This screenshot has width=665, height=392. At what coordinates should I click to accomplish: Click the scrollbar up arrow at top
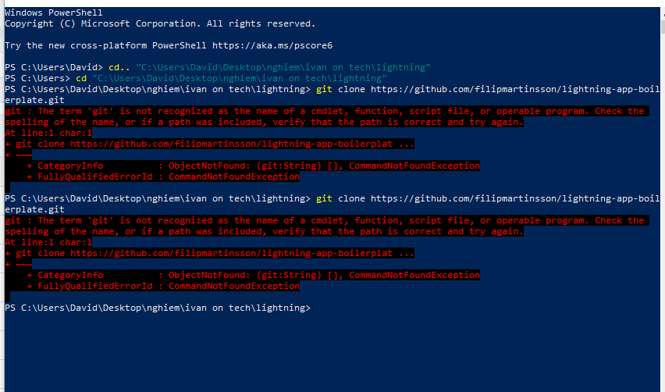point(663,14)
